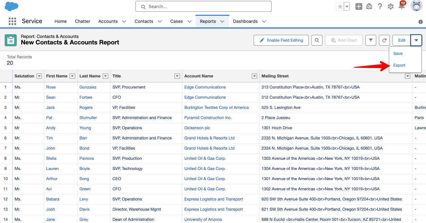426x223 pixels.
Task: Open find in report via magnifier icon
Action: pos(317,40)
